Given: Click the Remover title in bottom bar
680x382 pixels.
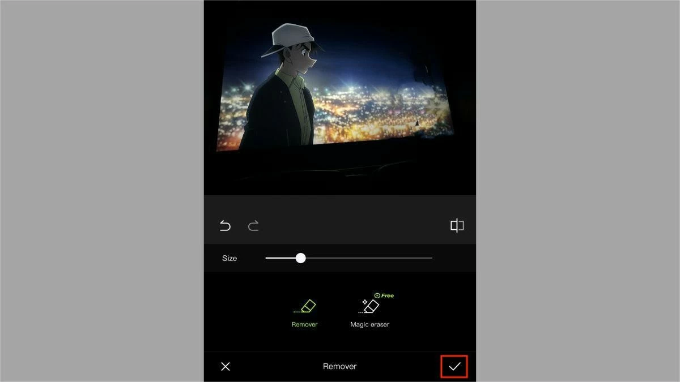Looking at the screenshot, I should [339, 367].
